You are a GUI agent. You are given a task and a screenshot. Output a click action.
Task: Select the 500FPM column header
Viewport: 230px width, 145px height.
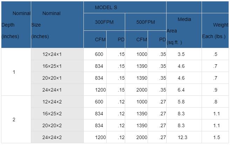146,22
